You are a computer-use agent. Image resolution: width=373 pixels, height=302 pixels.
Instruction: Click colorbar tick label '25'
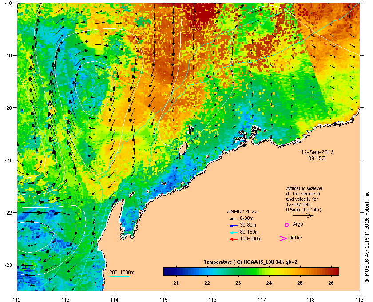pos(300,283)
